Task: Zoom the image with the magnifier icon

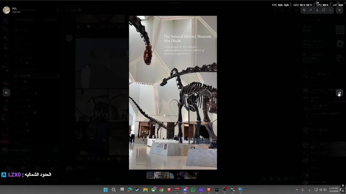Action: tap(304, 10)
